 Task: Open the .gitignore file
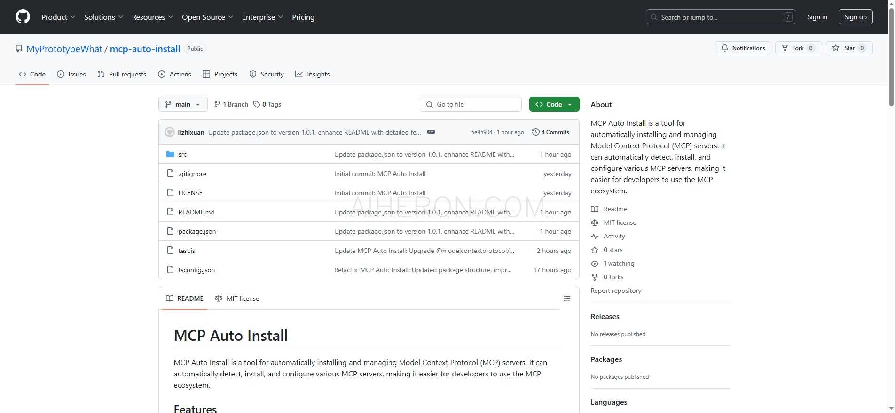[192, 174]
